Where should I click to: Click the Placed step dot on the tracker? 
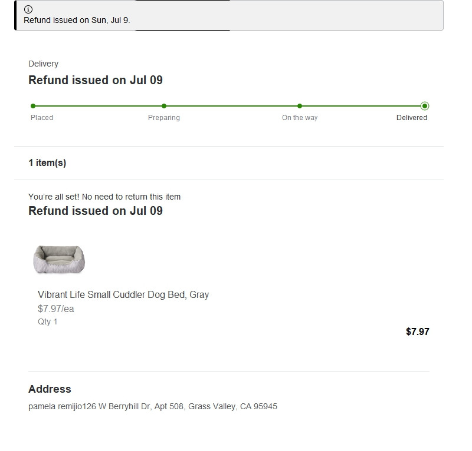point(33,106)
